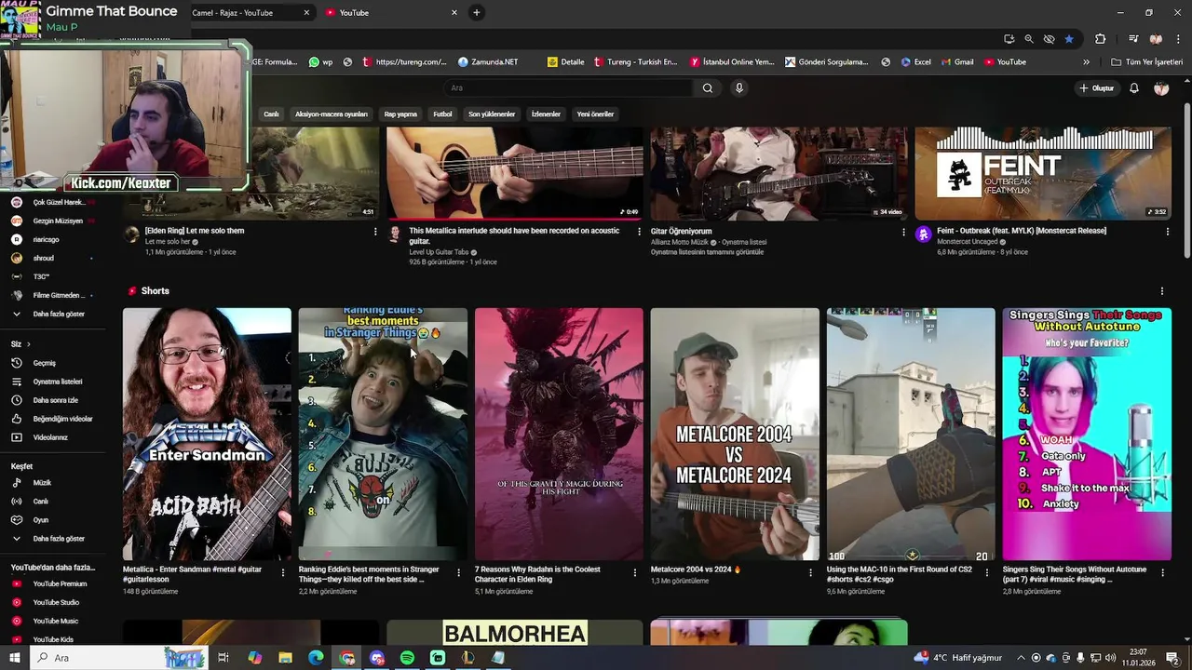Open the Chrome profile avatar in the toolbar

tap(1157, 39)
